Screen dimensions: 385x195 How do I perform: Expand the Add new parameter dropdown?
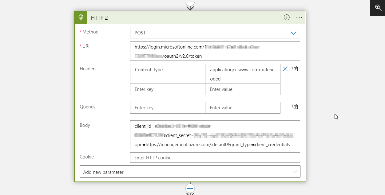[x=190, y=172]
